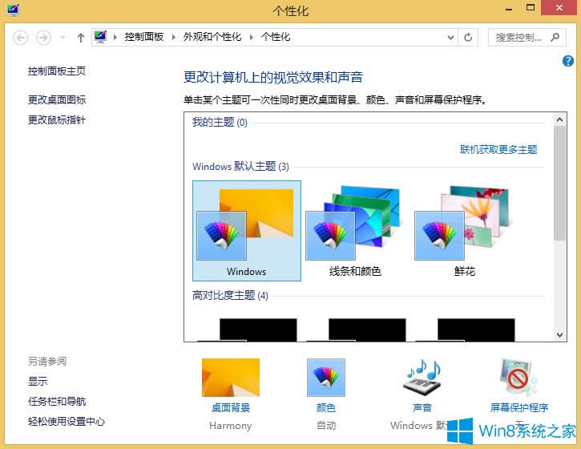Open 显示 under 另请参阅
Image resolution: width=581 pixels, height=449 pixels.
(x=38, y=381)
